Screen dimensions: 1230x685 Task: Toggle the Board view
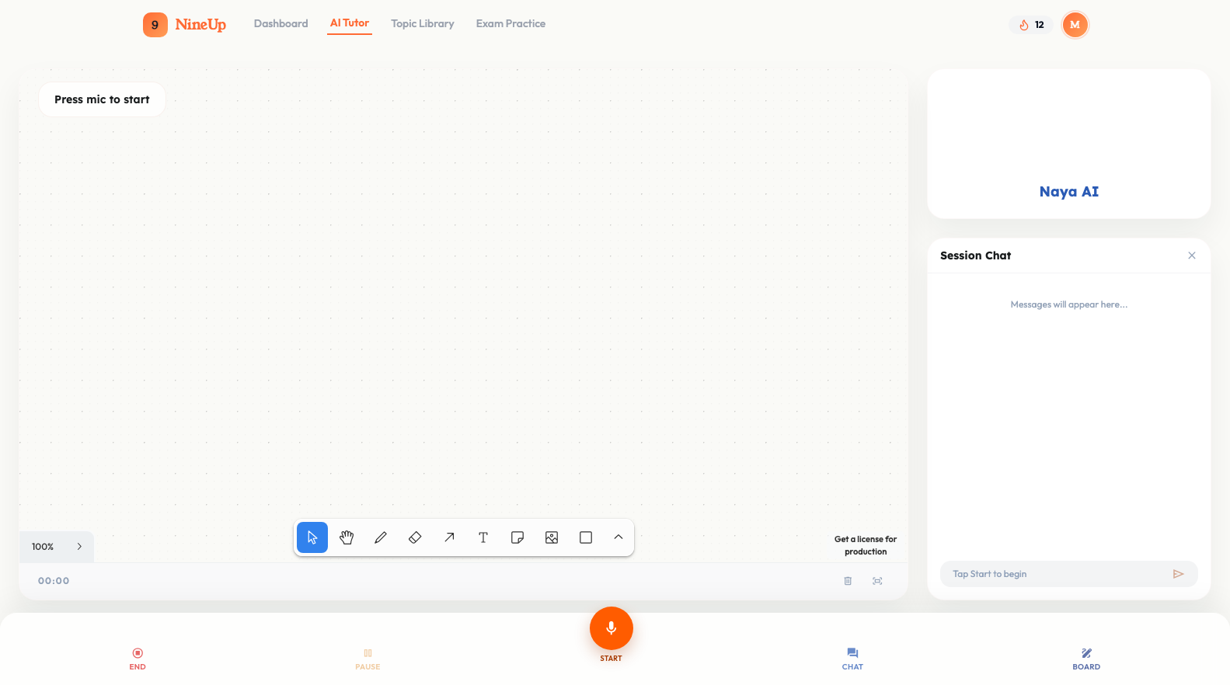coord(1086,658)
